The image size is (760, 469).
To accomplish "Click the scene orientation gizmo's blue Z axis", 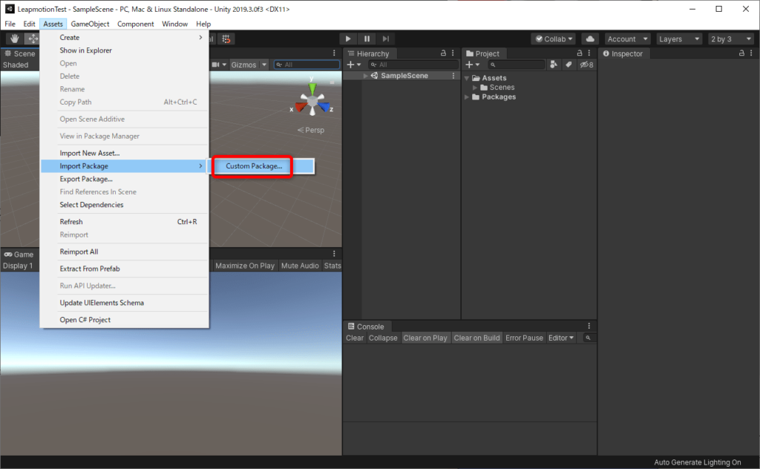I will click(324, 107).
